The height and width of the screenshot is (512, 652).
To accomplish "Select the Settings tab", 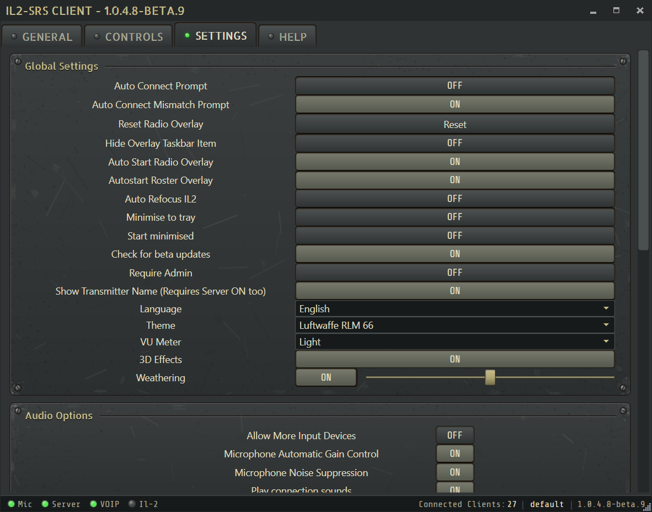I will coord(215,36).
